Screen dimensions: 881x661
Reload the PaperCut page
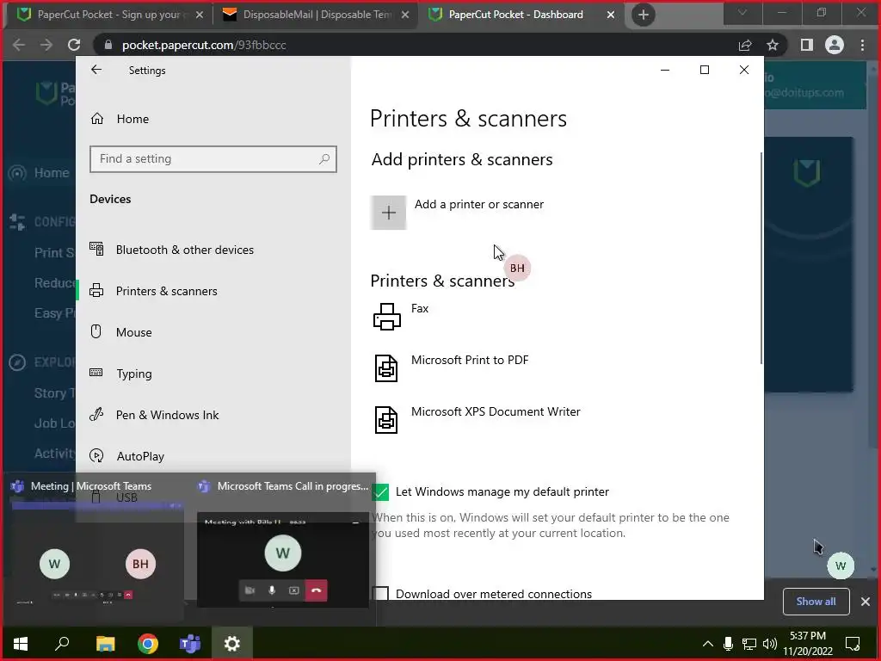74,45
